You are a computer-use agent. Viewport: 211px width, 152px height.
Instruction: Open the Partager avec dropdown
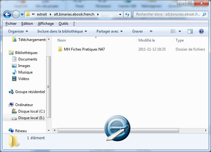110,31
